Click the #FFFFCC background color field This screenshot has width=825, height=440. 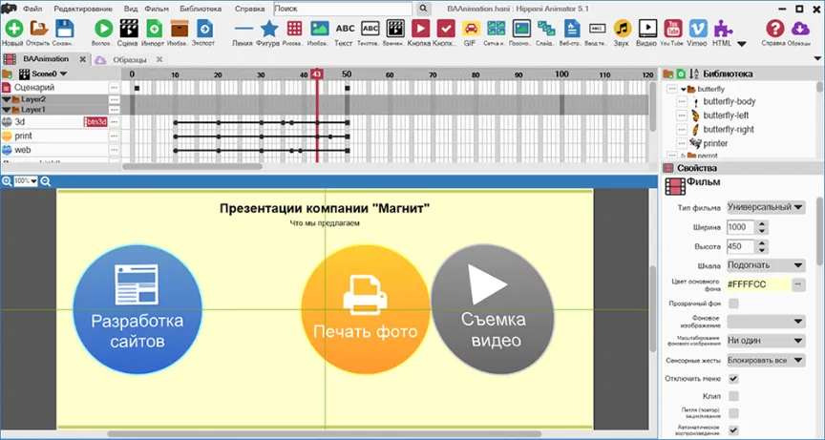pyautogui.click(x=758, y=284)
